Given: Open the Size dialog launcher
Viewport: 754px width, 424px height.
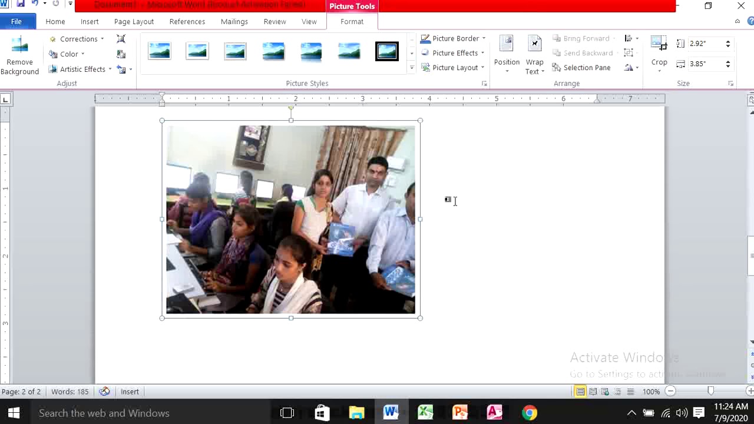Looking at the screenshot, I should pyautogui.click(x=730, y=84).
